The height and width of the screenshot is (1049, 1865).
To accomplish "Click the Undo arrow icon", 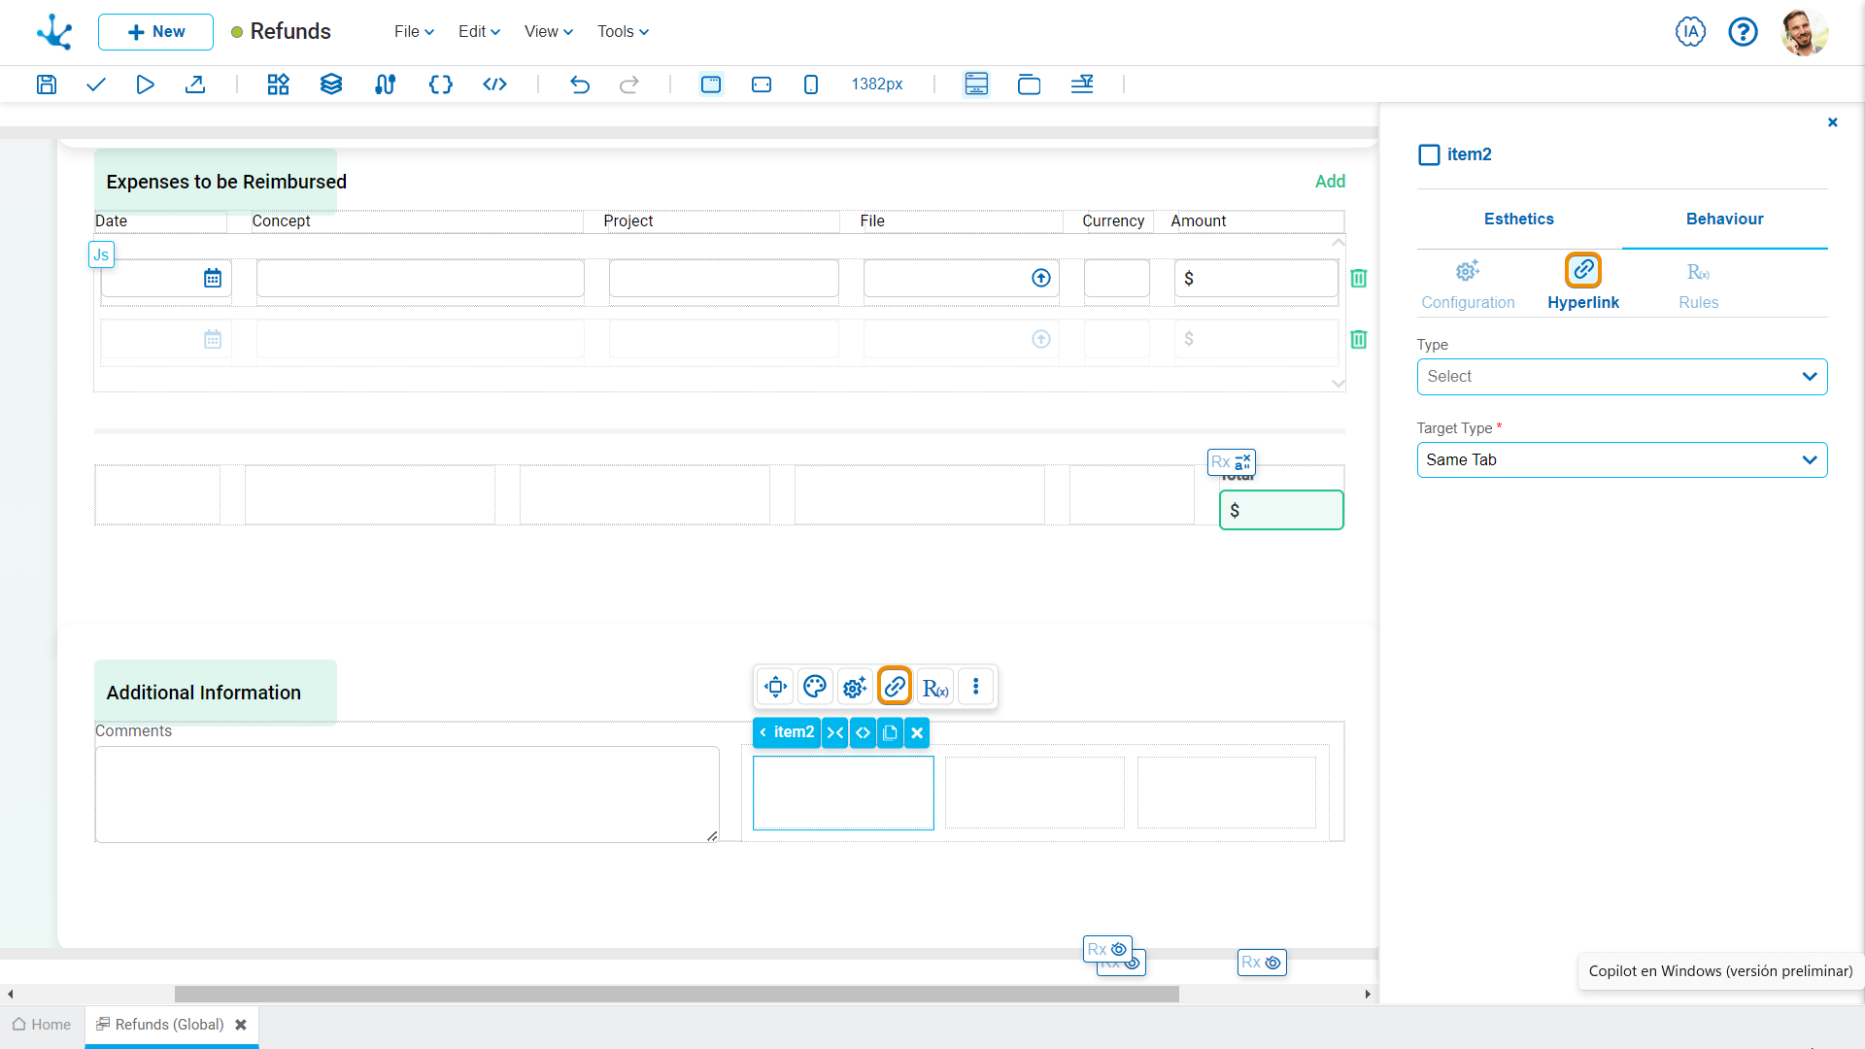I will [580, 85].
